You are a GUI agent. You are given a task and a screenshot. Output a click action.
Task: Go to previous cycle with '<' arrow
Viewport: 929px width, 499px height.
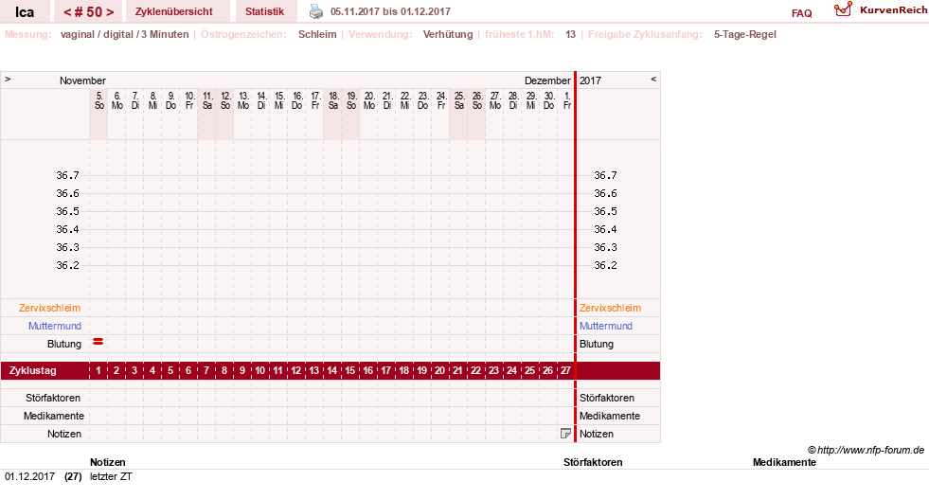[x=67, y=12]
